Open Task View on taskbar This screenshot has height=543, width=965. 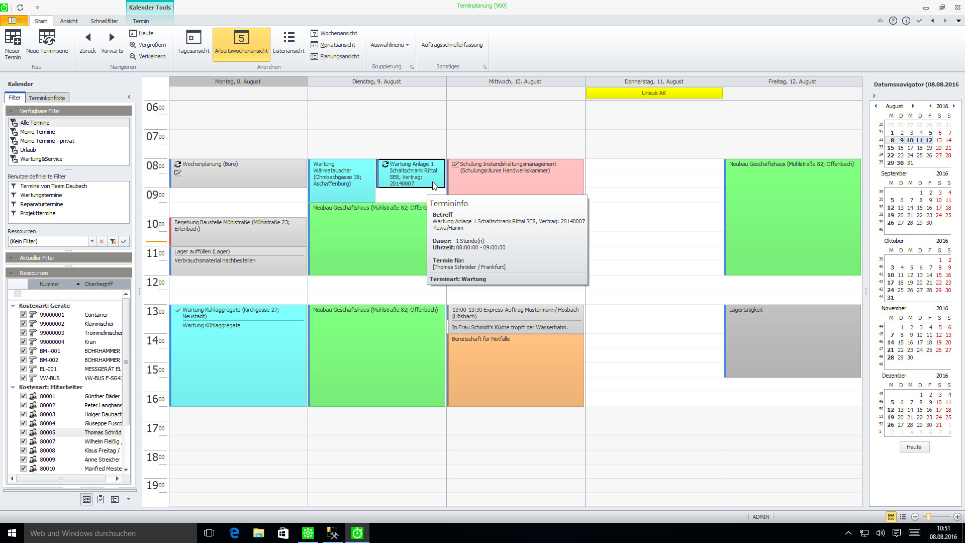(209, 533)
